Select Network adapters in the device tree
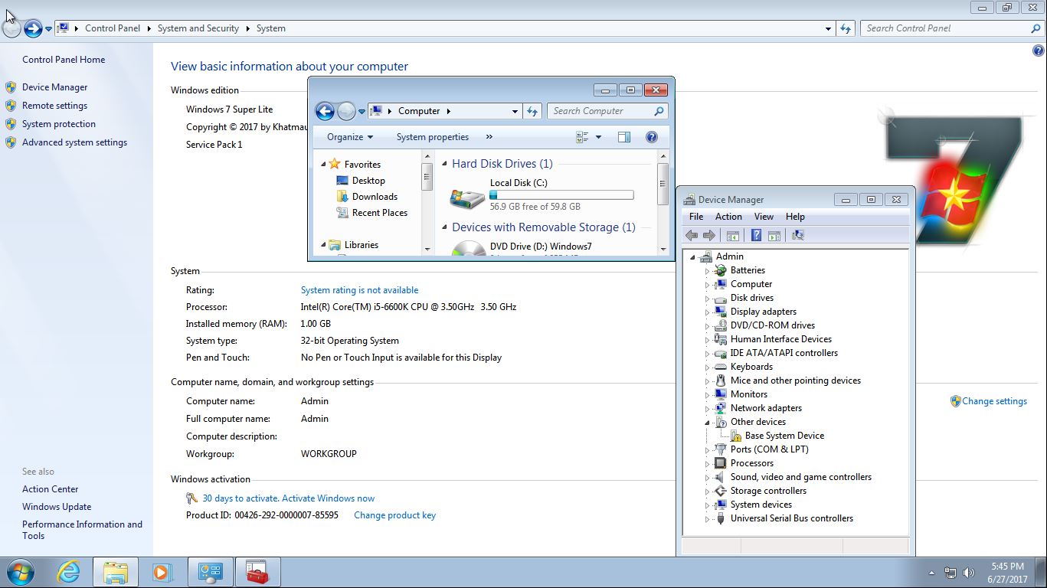The image size is (1047, 588). click(766, 408)
